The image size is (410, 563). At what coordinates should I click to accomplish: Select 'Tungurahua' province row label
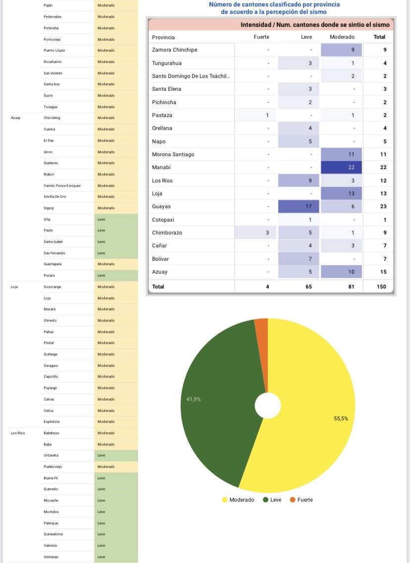(167, 63)
